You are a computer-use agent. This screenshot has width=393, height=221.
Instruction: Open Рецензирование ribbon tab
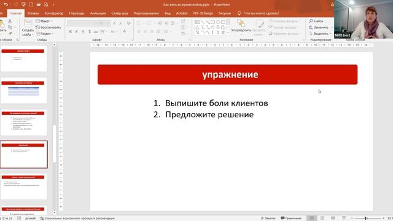click(146, 14)
